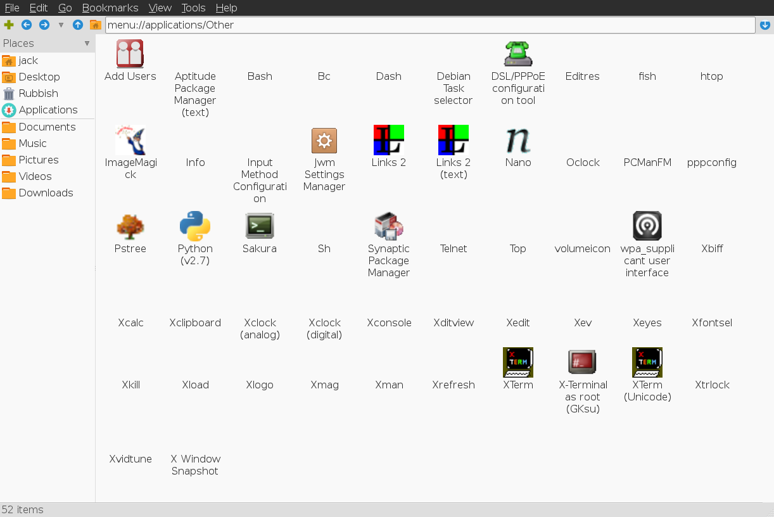Click the new tab plus button
The width and height of the screenshot is (774, 517).
coord(9,25)
